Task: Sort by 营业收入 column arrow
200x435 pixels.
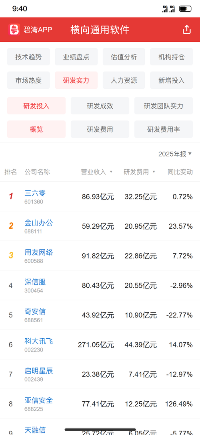Action: (111, 172)
